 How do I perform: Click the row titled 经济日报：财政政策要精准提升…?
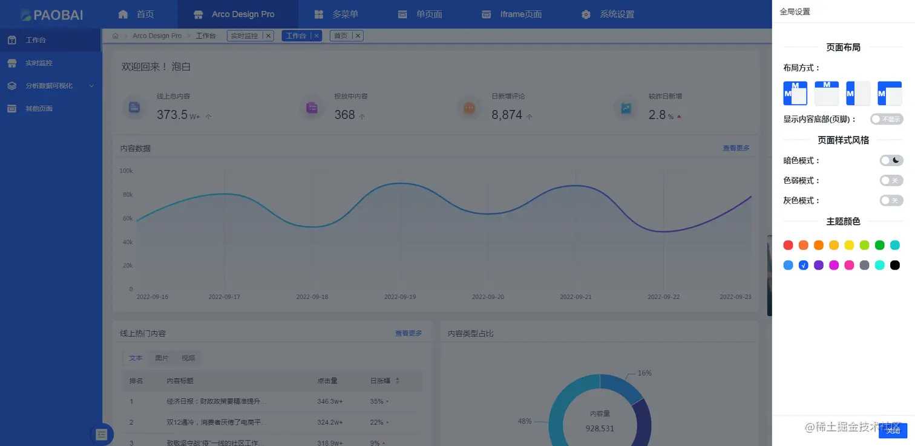point(272,401)
